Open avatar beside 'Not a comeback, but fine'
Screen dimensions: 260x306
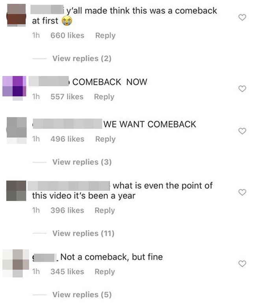[x=16, y=263]
